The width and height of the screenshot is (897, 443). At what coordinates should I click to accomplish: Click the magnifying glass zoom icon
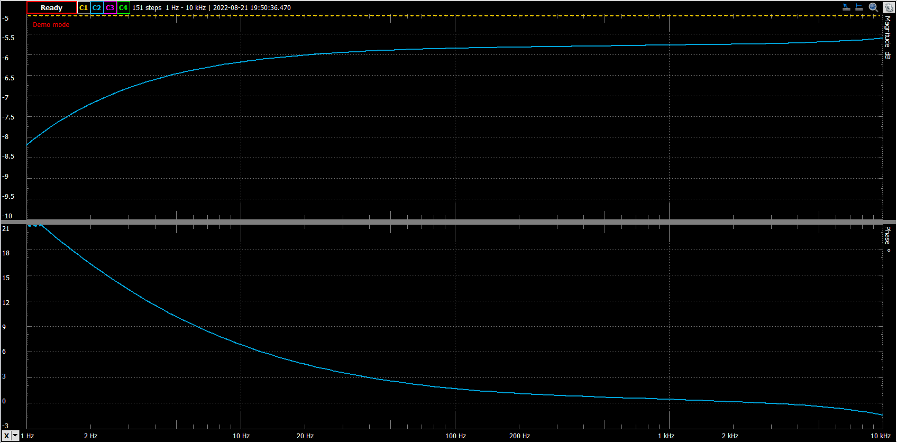tap(873, 7)
